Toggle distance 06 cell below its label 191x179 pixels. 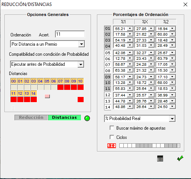click(x=54, y=87)
